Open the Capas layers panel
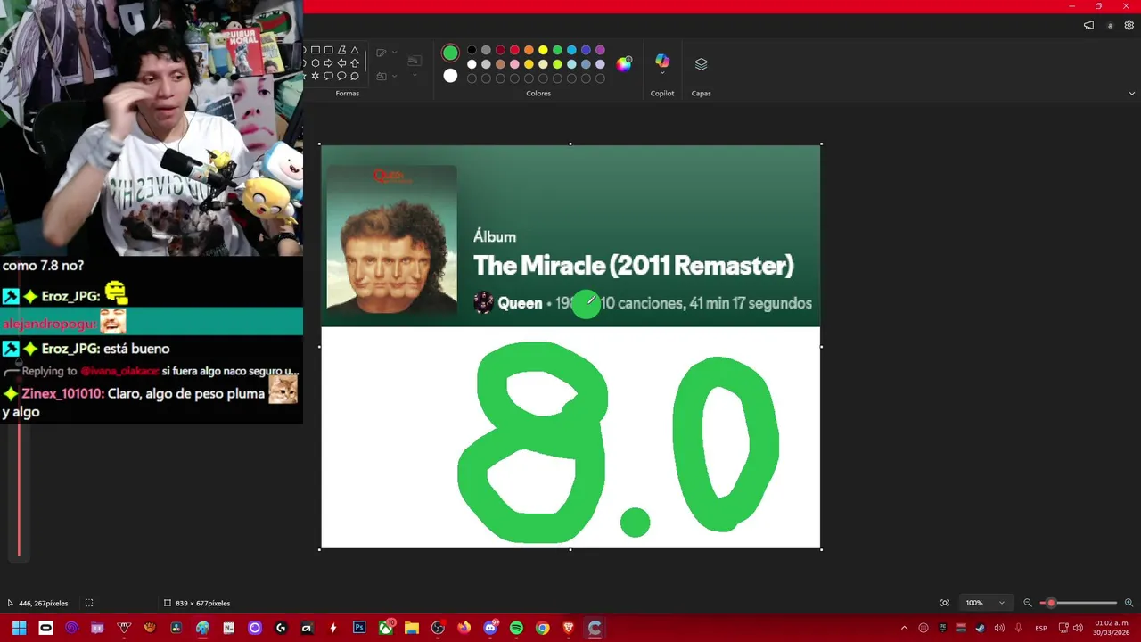 pyautogui.click(x=701, y=64)
